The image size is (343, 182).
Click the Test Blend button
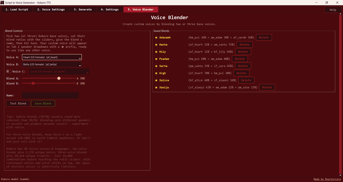coord(18,103)
